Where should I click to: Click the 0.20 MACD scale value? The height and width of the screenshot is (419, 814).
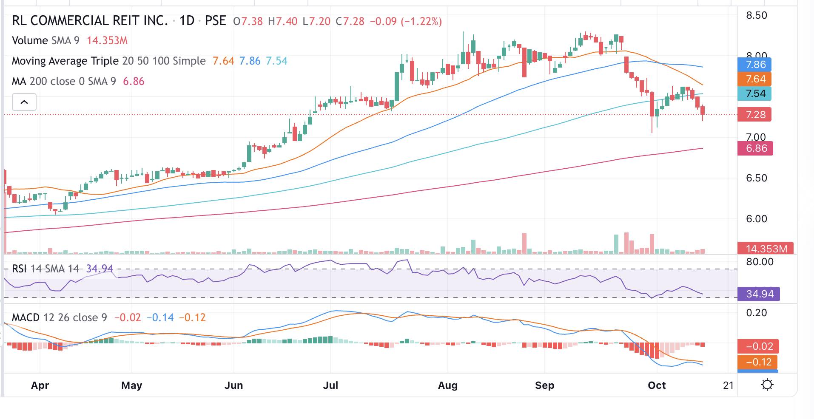coord(757,313)
